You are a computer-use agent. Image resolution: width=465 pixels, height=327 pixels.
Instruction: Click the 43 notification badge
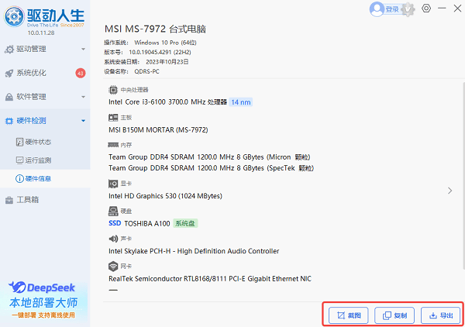tap(81, 73)
